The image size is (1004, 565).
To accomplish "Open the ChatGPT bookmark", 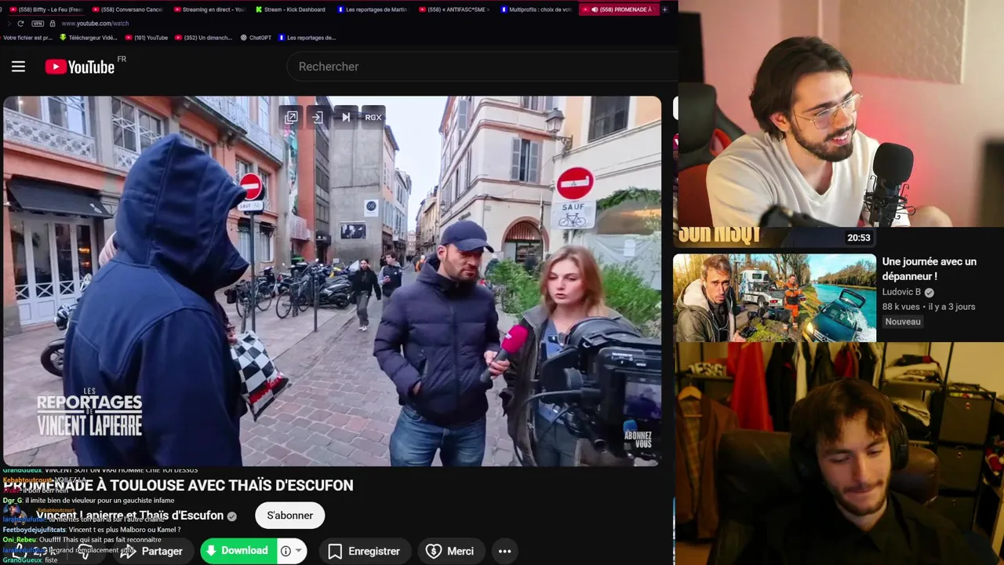I will (256, 38).
